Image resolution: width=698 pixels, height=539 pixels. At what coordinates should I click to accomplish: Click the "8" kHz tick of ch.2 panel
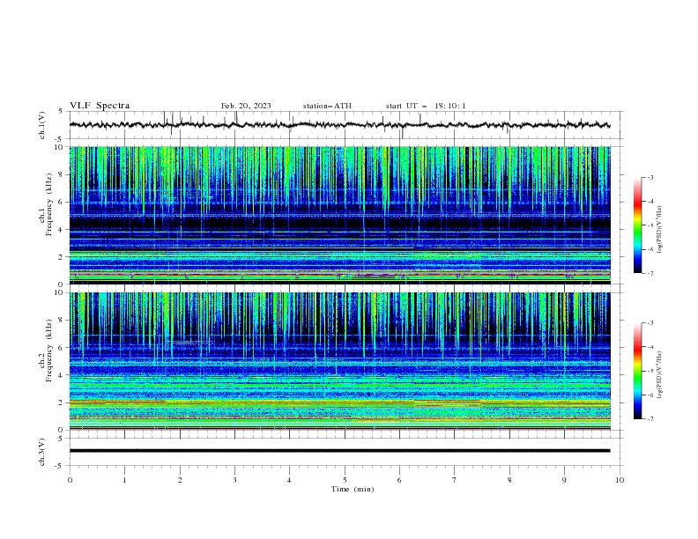coord(62,321)
